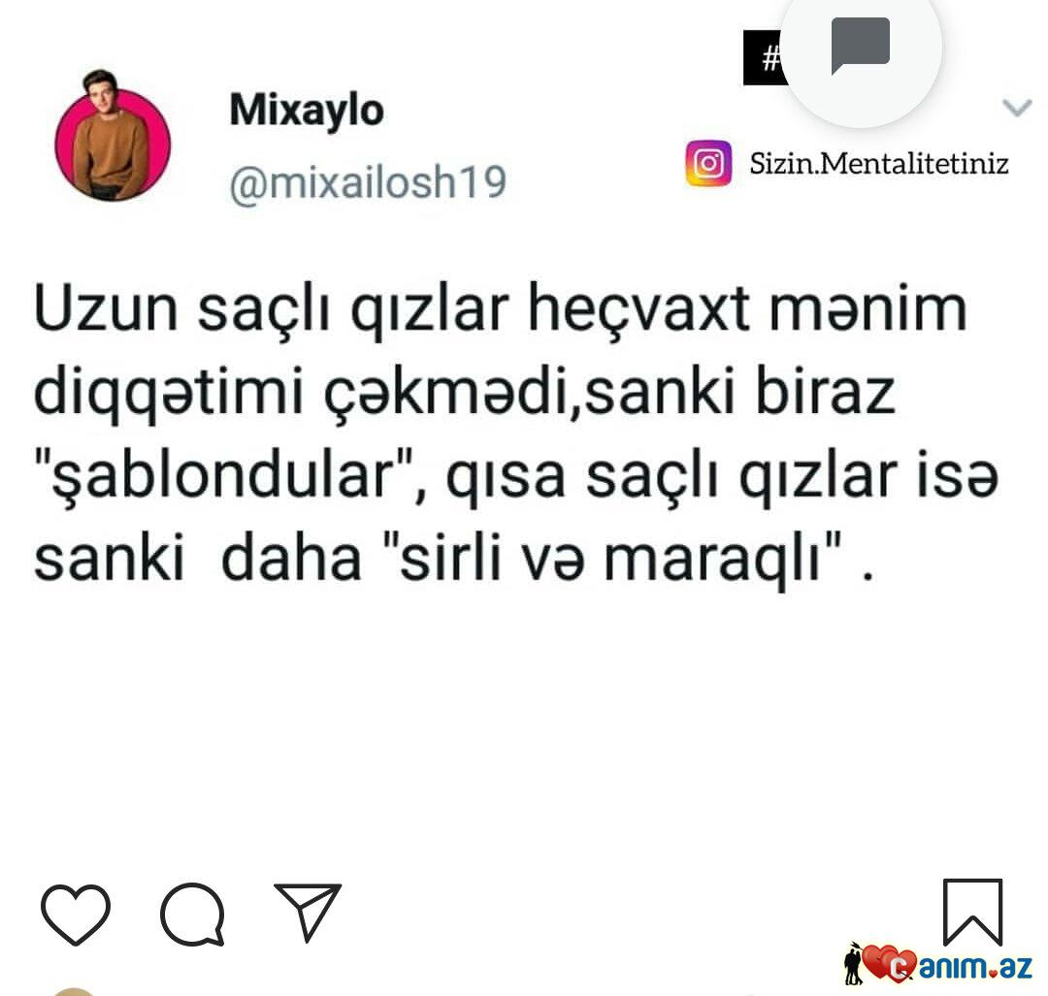Open the Mixaylo display name
1048x996 pixels.
pyautogui.click(x=306, y=110)
